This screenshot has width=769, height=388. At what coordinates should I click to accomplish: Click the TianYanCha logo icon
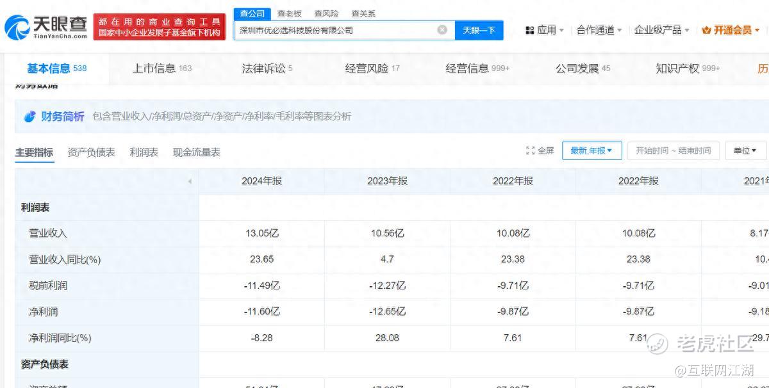(x=17, y=27)
